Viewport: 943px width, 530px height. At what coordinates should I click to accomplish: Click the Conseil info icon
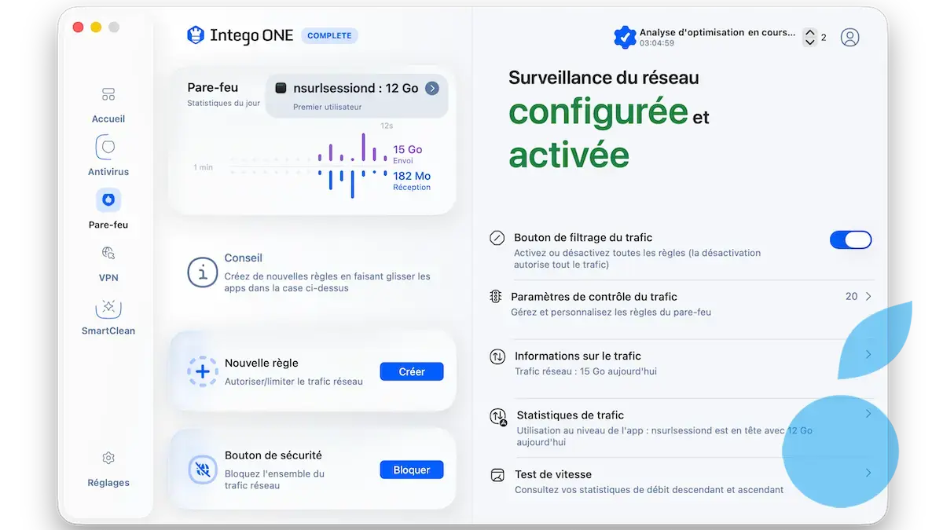[202, 272]
